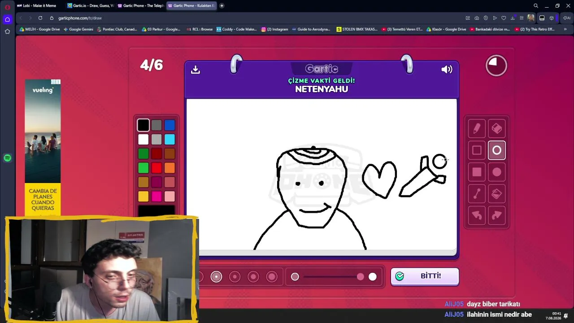Open Spotify in the Opera sidebar
This screenshot has width=574, height=323.
point(7,158)
